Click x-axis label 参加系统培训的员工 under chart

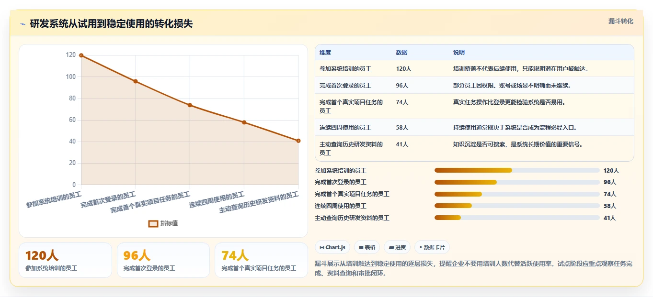click(54, 200)
